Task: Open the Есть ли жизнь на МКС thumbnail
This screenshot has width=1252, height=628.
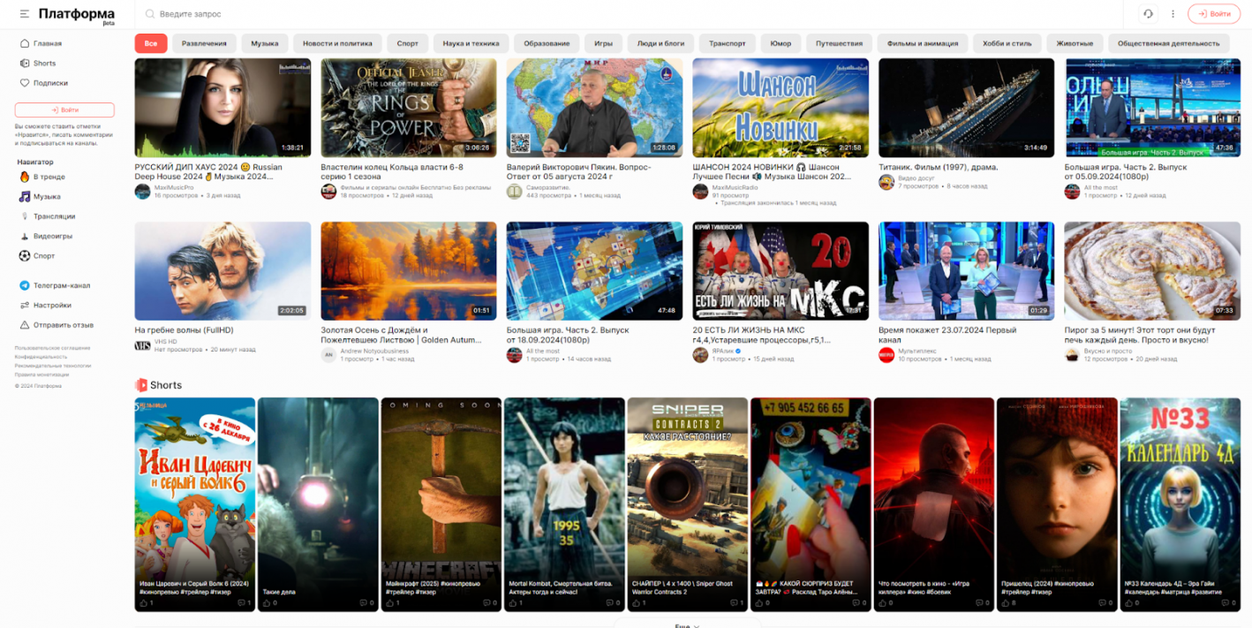Action: click(x=781, y=271)
